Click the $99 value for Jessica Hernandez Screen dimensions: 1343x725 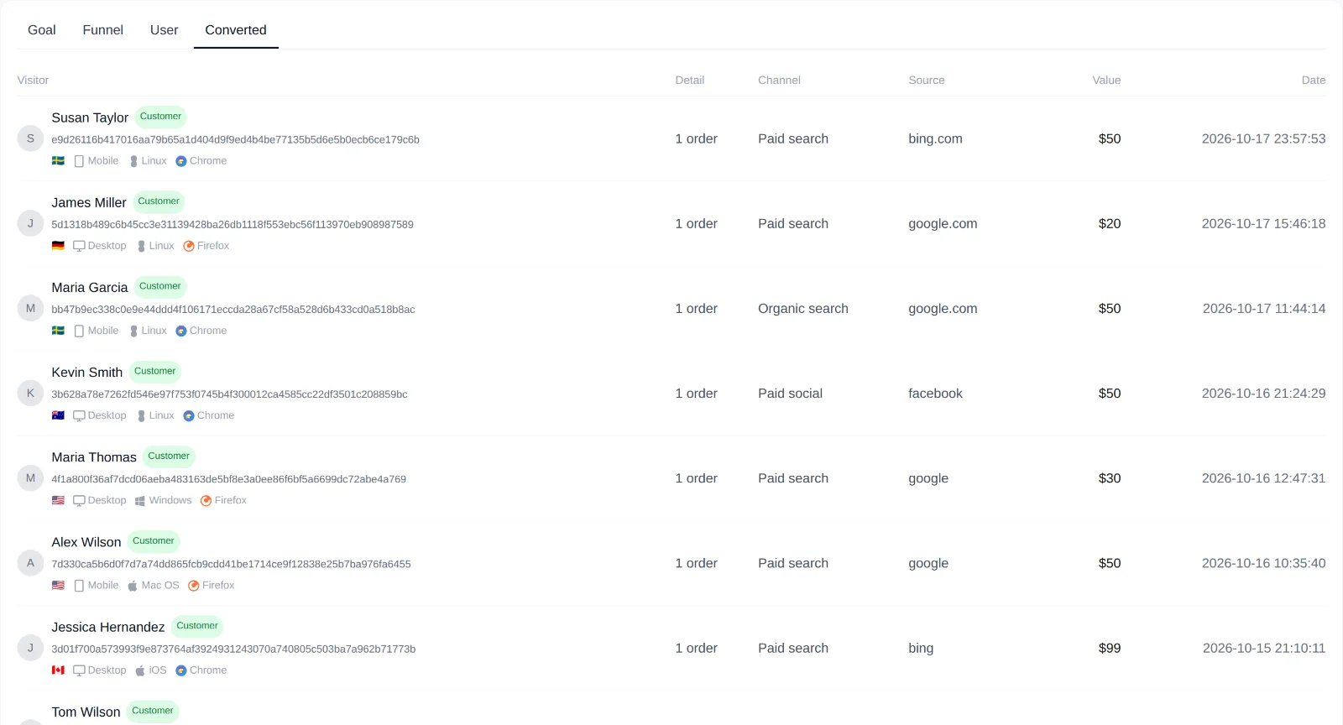[x=1110, y=648]
